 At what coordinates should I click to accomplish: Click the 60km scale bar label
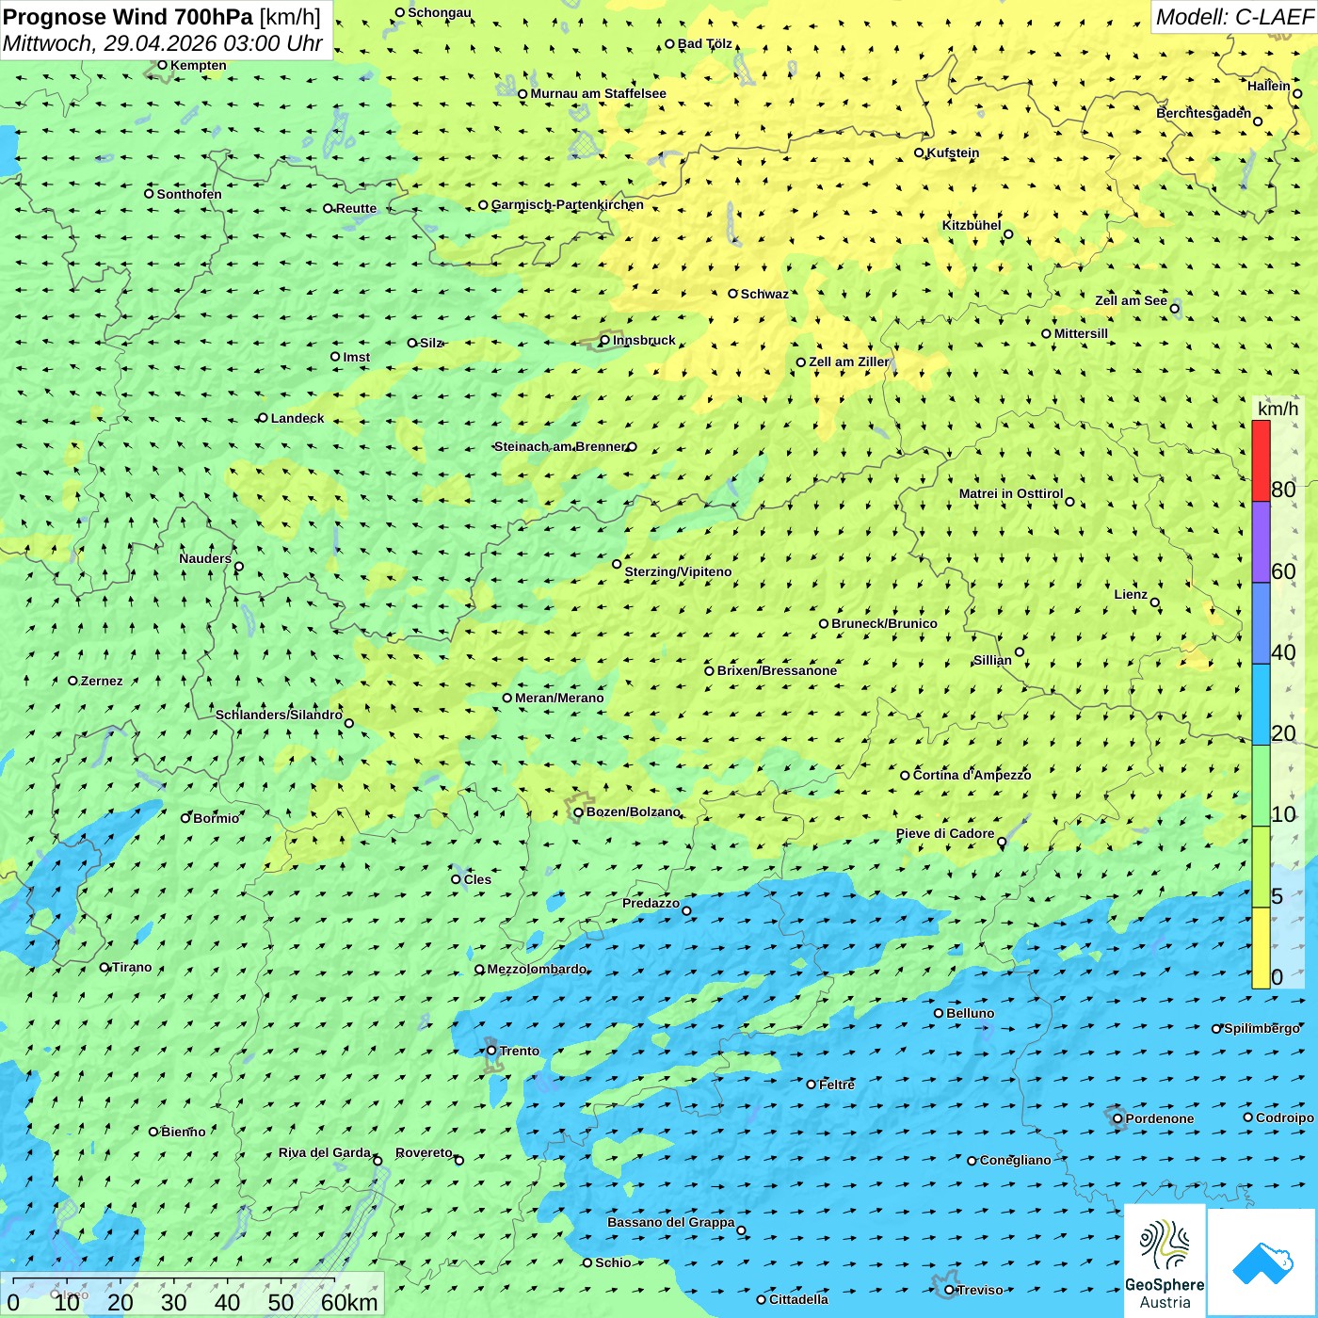pos(349,1302)
